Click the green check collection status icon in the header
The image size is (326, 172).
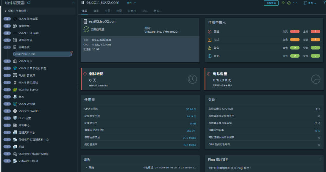[x=289, y=3]
